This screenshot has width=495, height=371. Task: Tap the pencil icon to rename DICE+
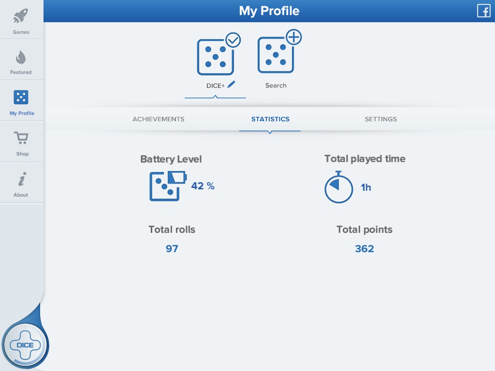pos(232,85)
